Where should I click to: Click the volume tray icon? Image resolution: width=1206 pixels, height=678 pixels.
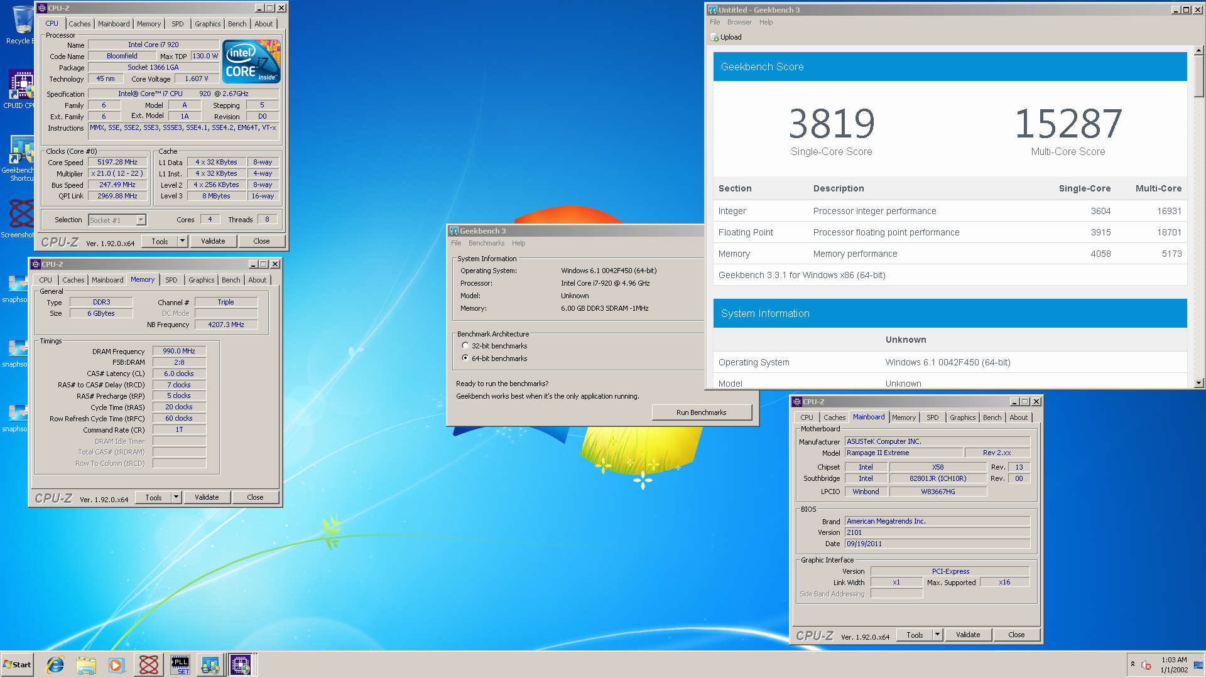pos(1146,665)
